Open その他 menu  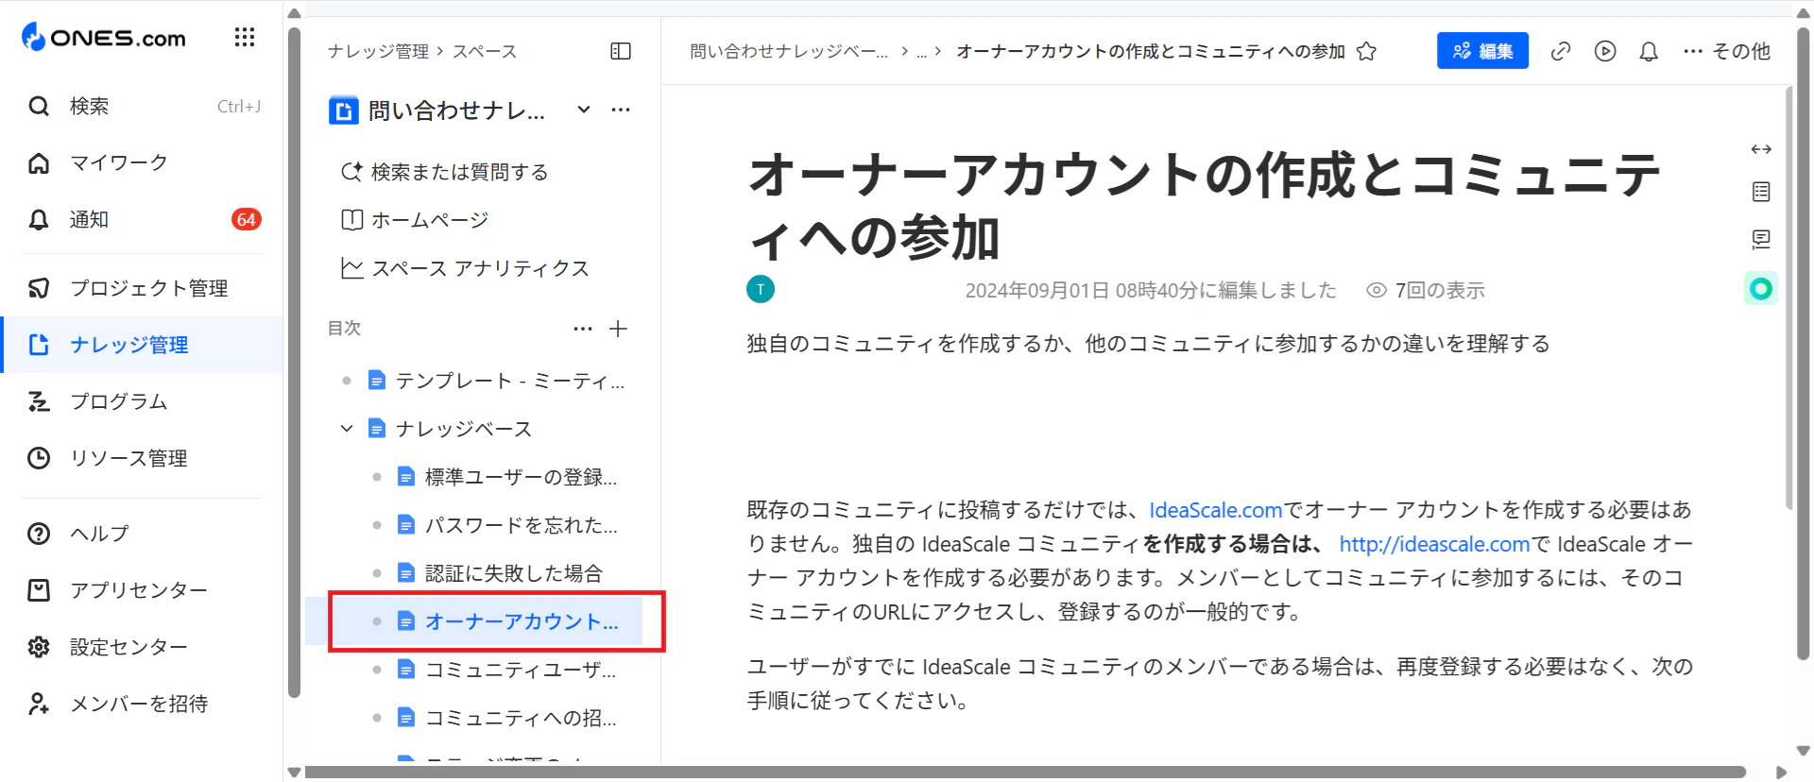pyautogui.click(x=1727, y=51)
